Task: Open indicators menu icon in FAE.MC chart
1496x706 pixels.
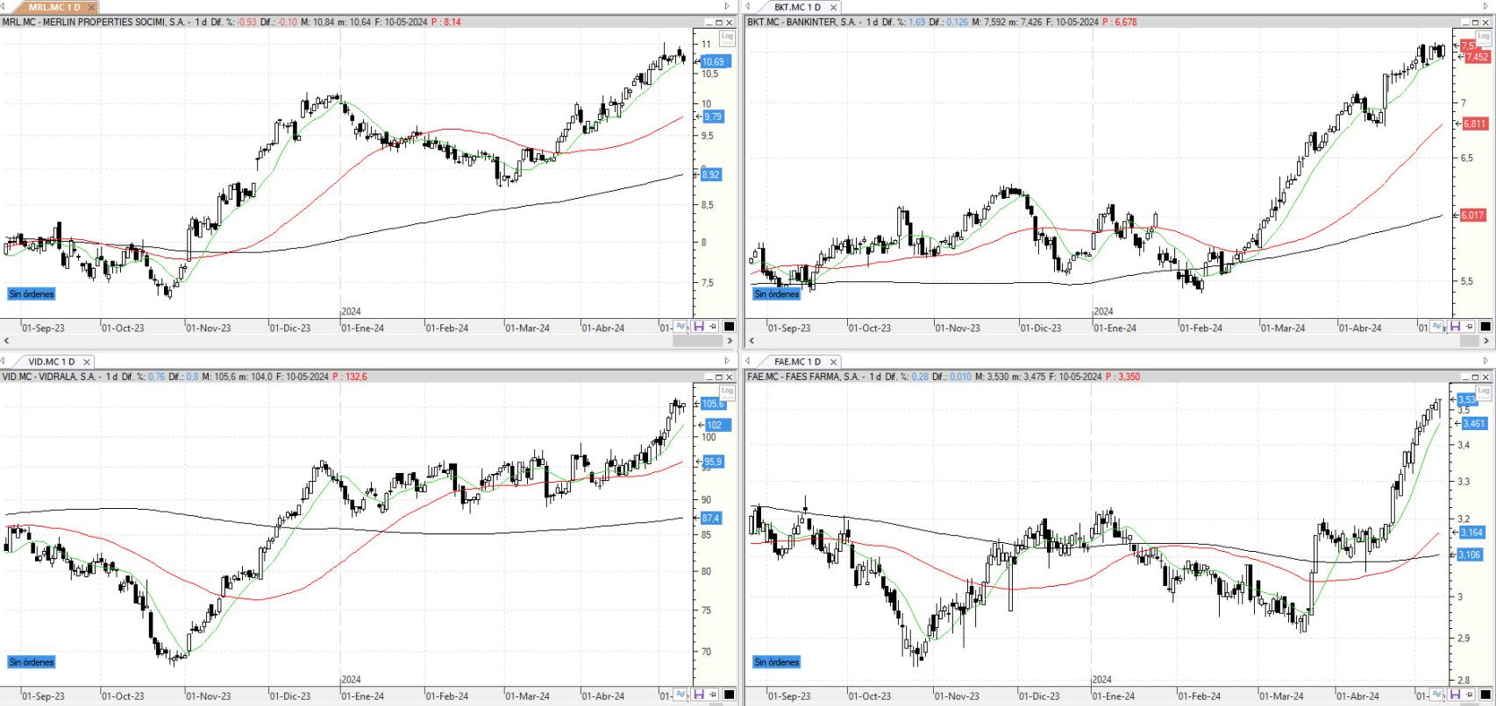Action: coord(1436,695)
